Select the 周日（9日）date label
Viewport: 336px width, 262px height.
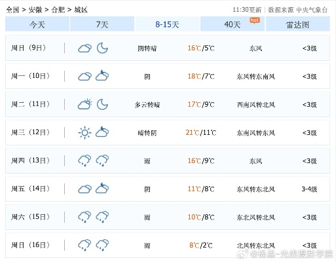(x=29, y=48)
